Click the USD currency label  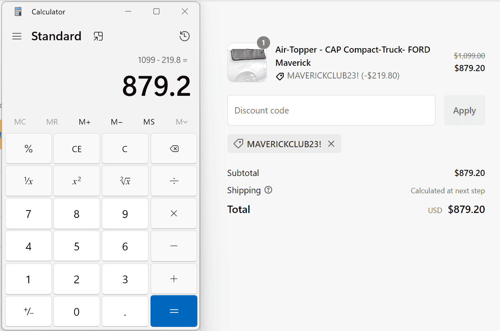pyautogui.click(x=435, y=211)
